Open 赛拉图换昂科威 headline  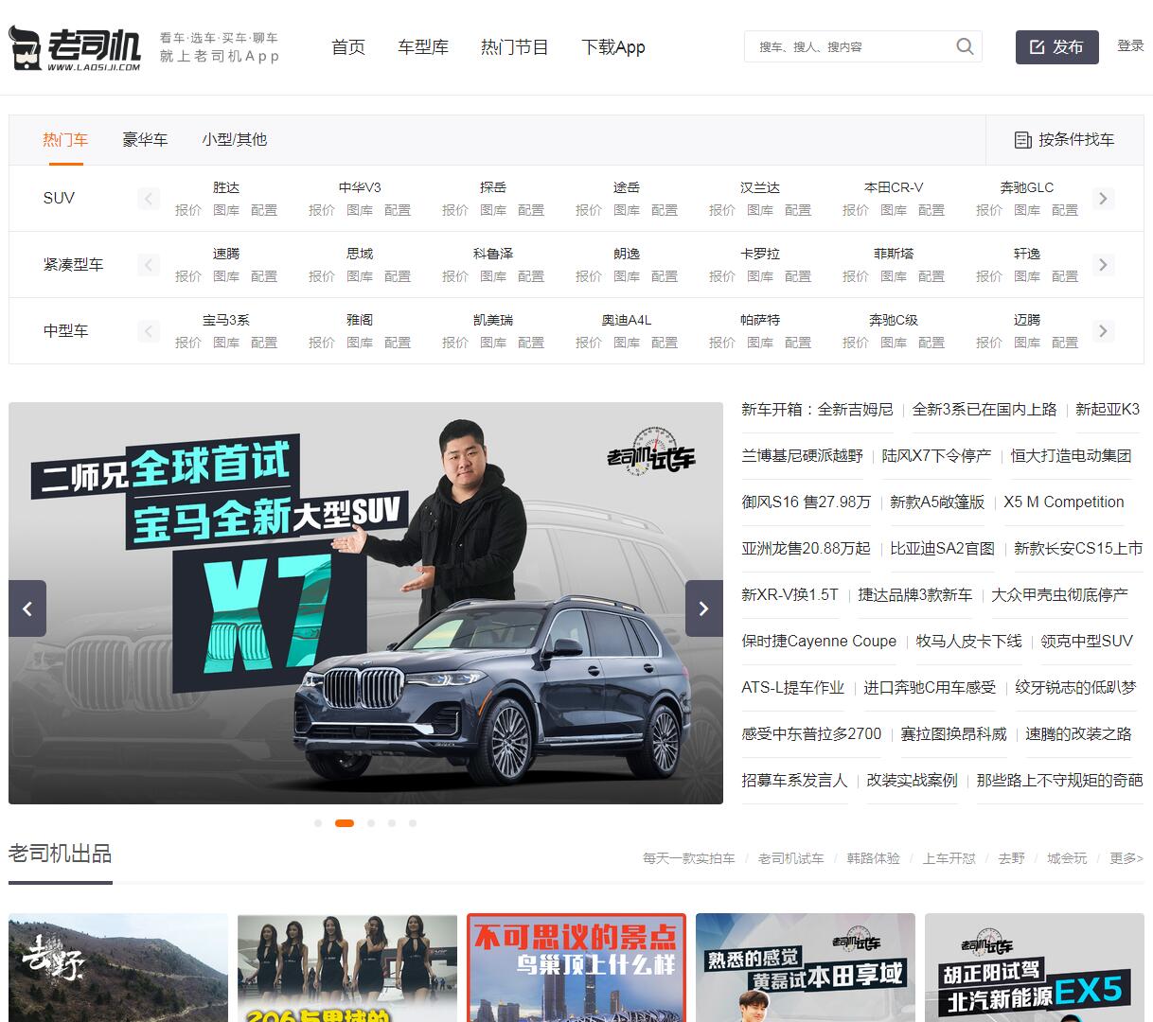coord(953,734)
